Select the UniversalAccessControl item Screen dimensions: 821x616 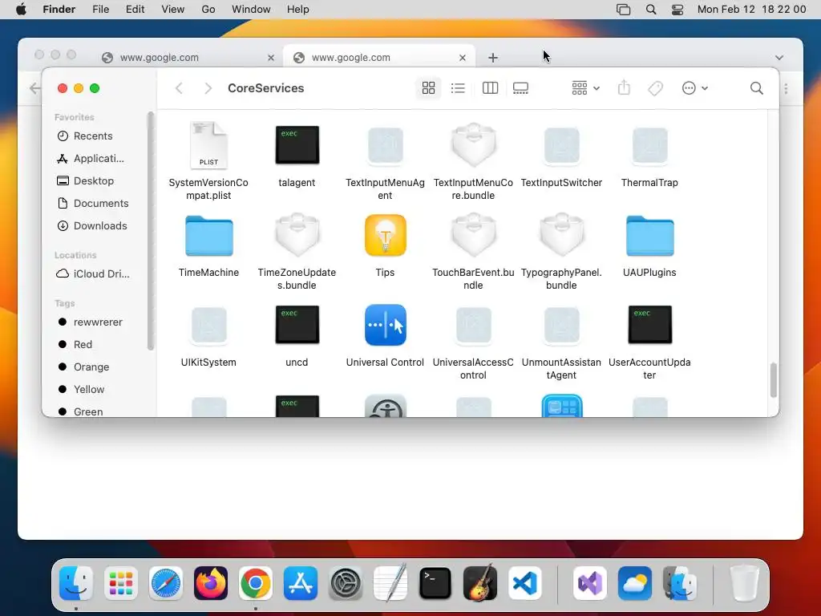473,326
